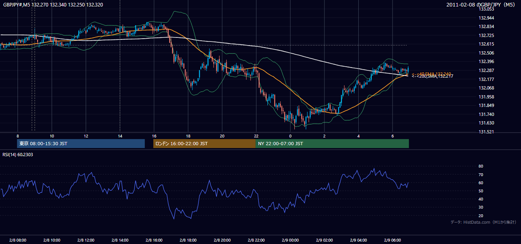This screenshot has width=521, height=244.
Task: Click hour label 14 below price chart
Action: pos(120,136)
